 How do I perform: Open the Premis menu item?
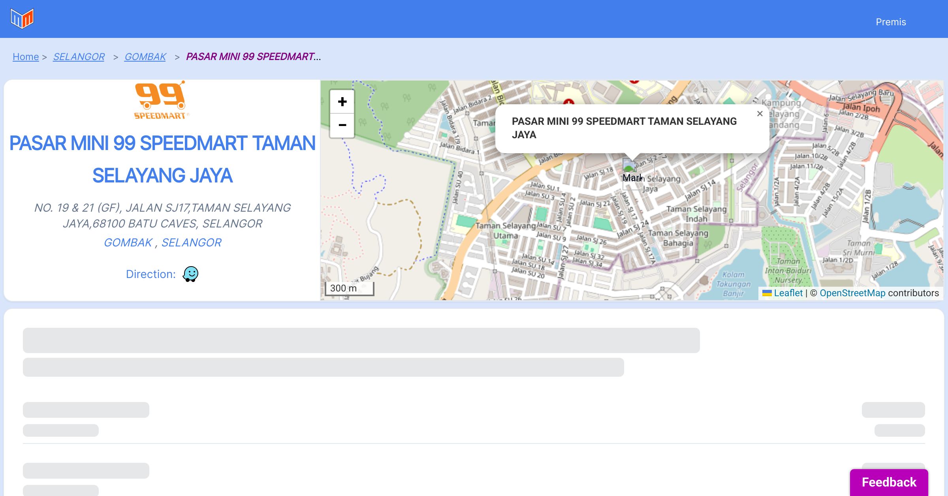[x=891, y=22]
